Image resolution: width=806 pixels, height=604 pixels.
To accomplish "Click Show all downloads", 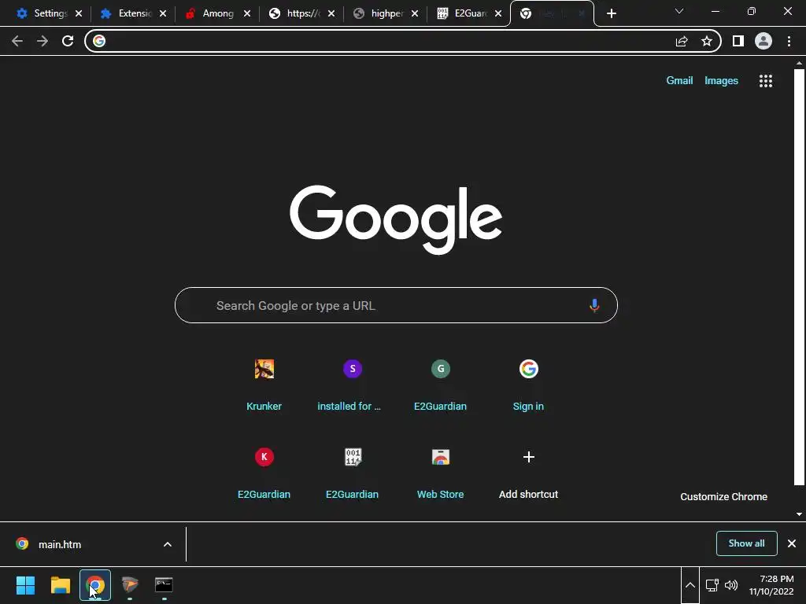I will click(746, 543).
